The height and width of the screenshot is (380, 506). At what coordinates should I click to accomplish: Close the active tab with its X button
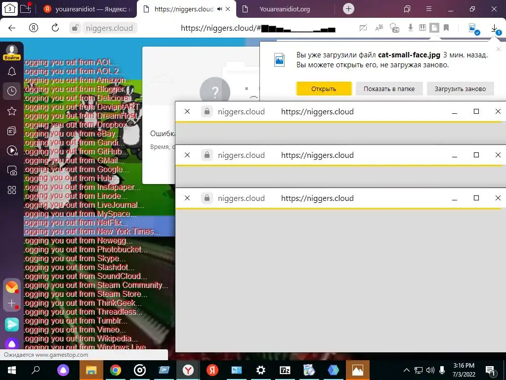coord(228,9)
